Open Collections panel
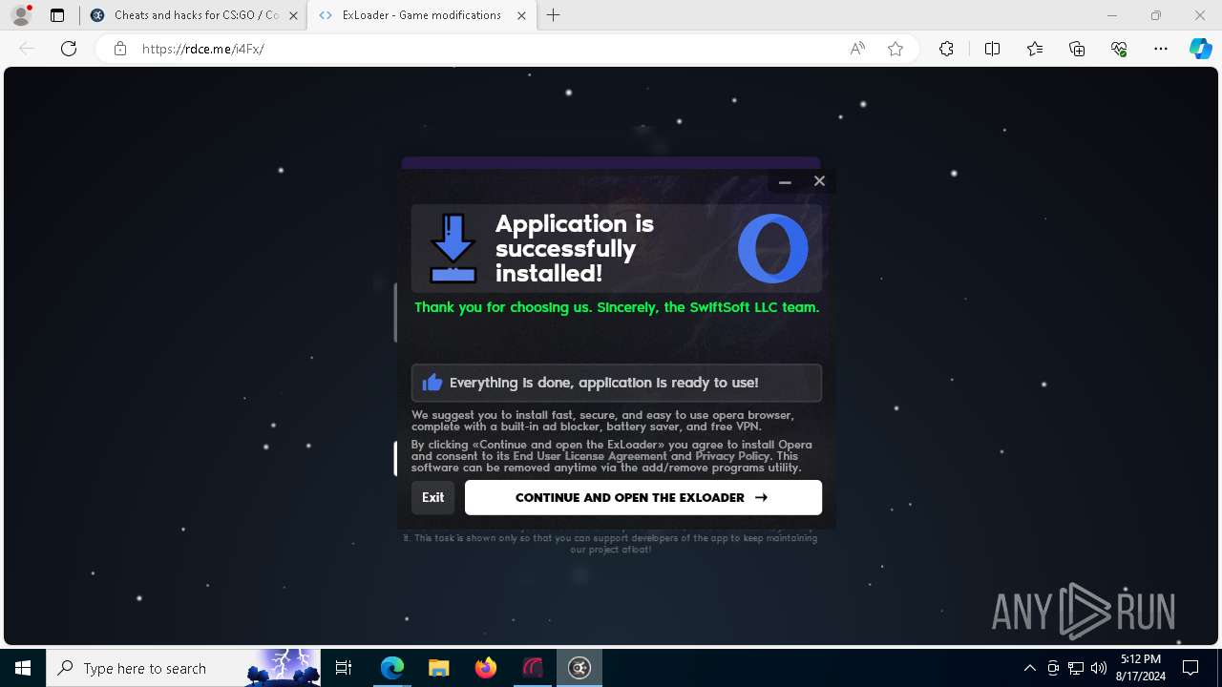This screenshot has height=687, width=1222. [1077, 49]
